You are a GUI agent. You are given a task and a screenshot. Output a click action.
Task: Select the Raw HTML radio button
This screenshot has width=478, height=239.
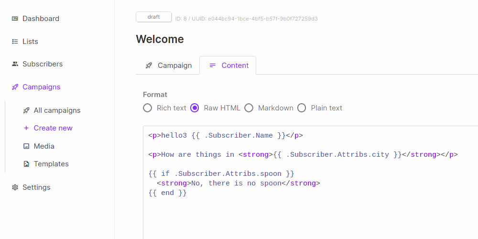pos(195,108)
